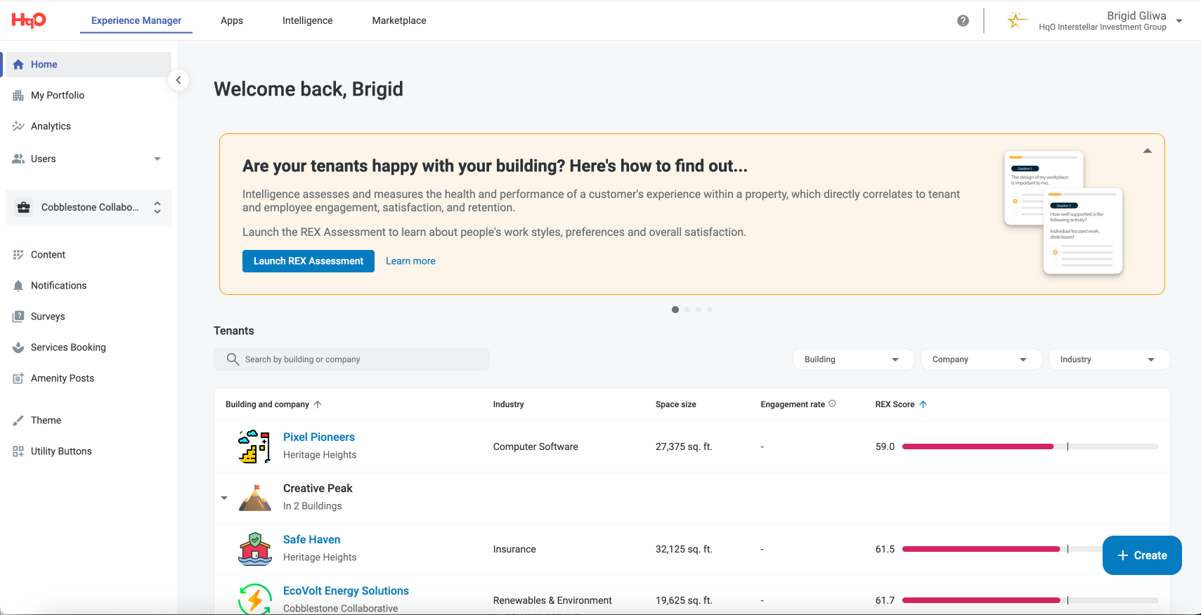Sort by REX Score arrow icon
The image size is (1201, 615).
(x=923, y=404)
